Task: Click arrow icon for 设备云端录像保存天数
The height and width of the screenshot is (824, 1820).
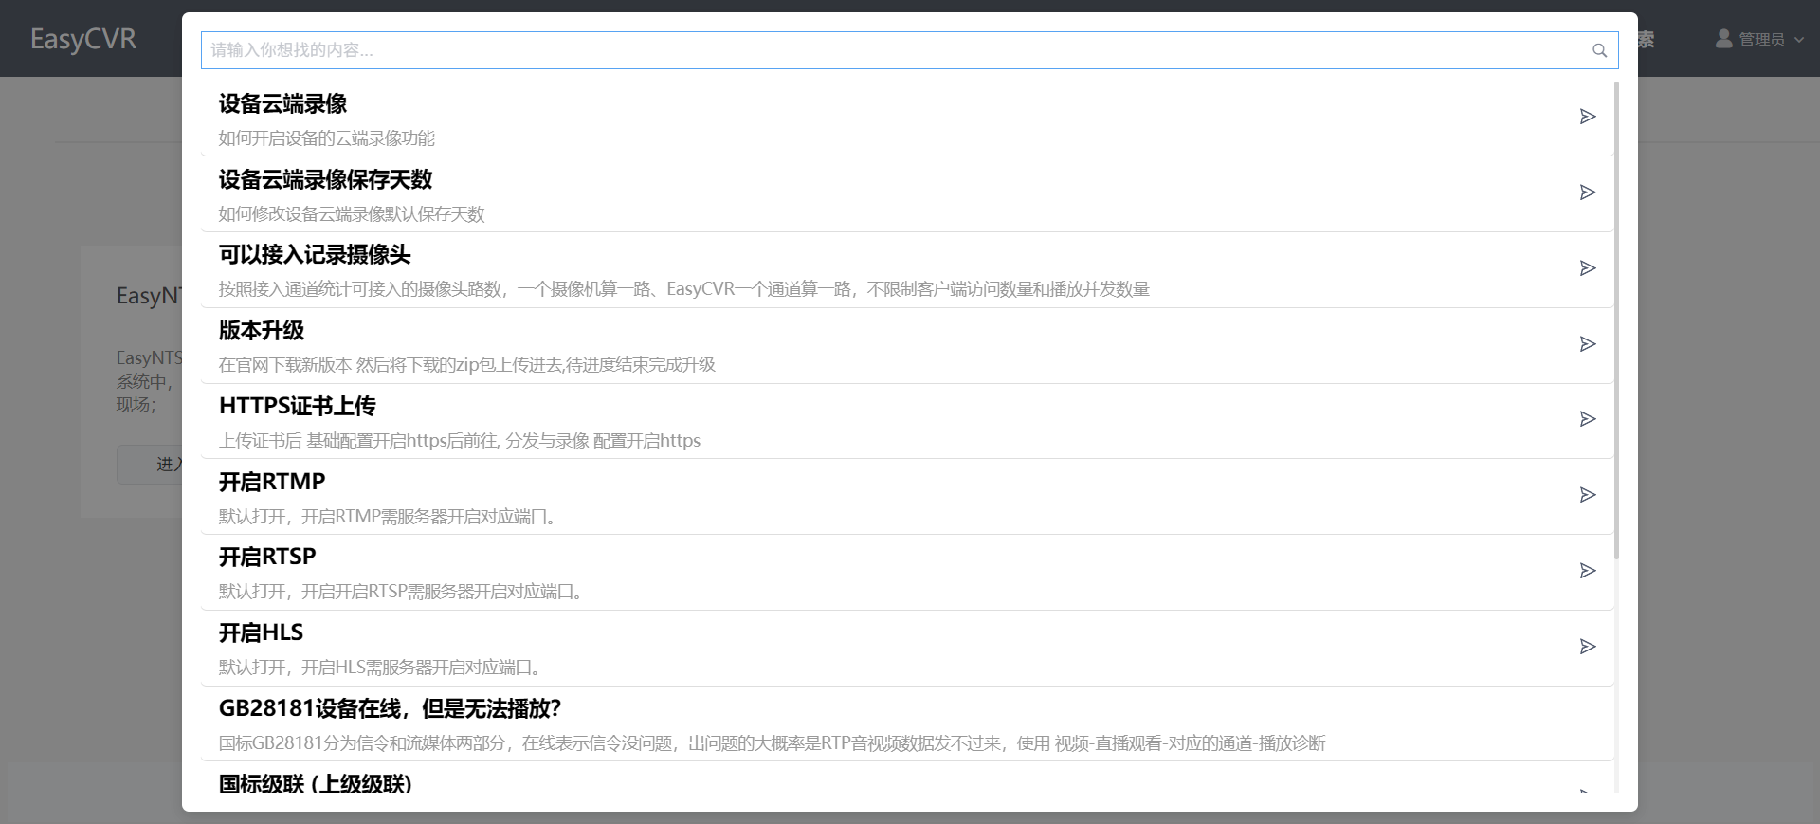Action: tap(1588, 192)
